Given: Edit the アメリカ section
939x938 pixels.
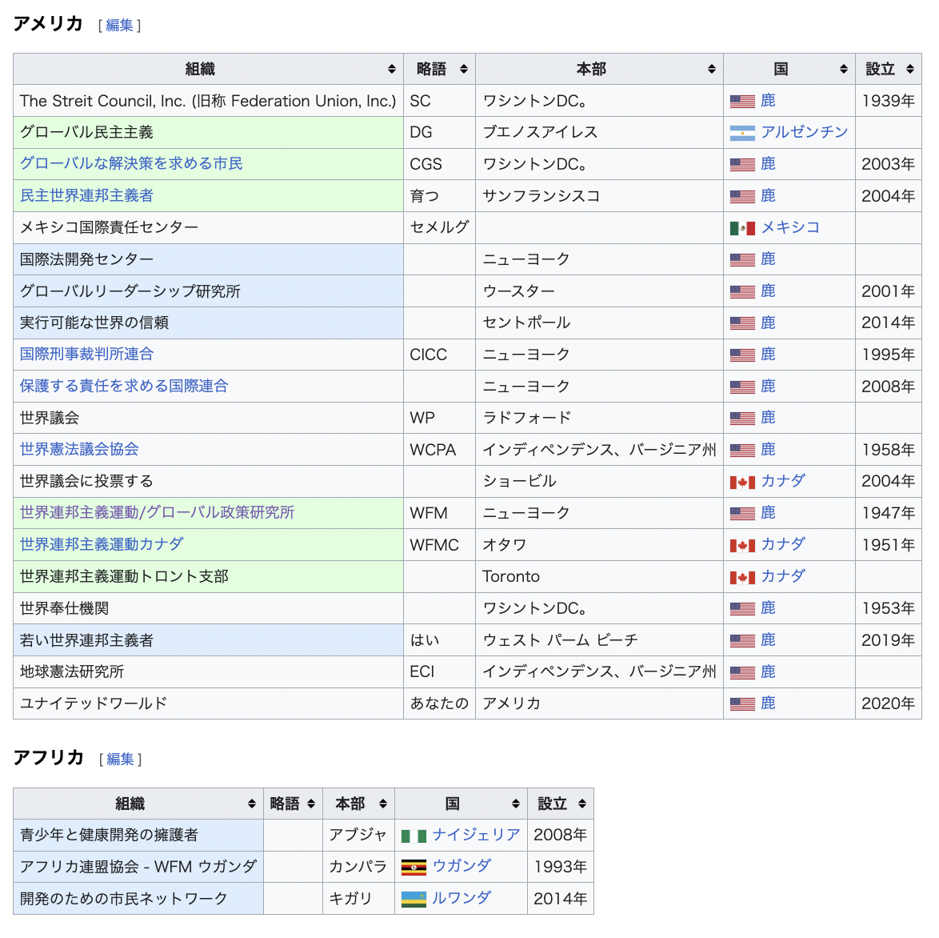Looking at the screenshot, I should click(119, 25).
